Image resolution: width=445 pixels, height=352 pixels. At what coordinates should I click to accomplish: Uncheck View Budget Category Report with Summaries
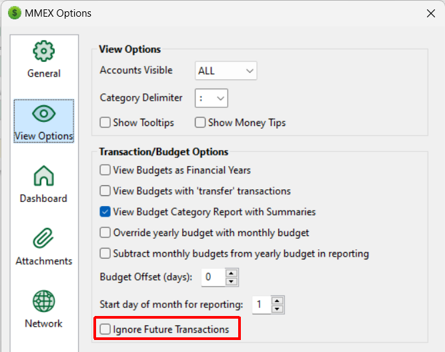[105, 212]
